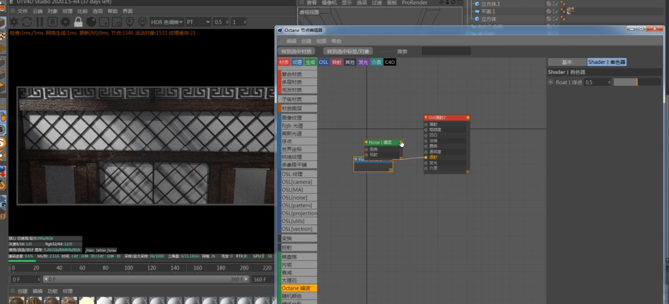Click the material tag thumbnail on 平面.1
Screen dimensions: 669x304
click(x=570, y=10)
